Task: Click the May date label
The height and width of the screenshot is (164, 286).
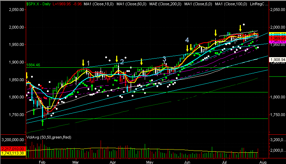Action: click(150, 162)
